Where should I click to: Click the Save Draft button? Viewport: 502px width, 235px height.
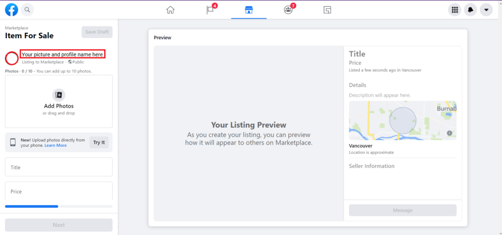click(x=97, y=32)
